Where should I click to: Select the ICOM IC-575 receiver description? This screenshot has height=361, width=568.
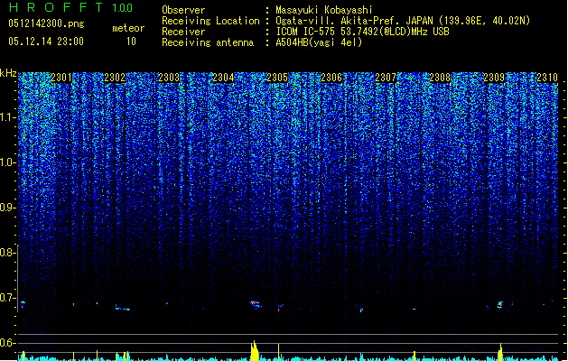click(363, 32)
